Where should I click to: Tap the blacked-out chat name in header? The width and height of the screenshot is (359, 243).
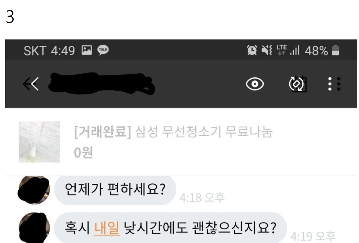[102, 84]
